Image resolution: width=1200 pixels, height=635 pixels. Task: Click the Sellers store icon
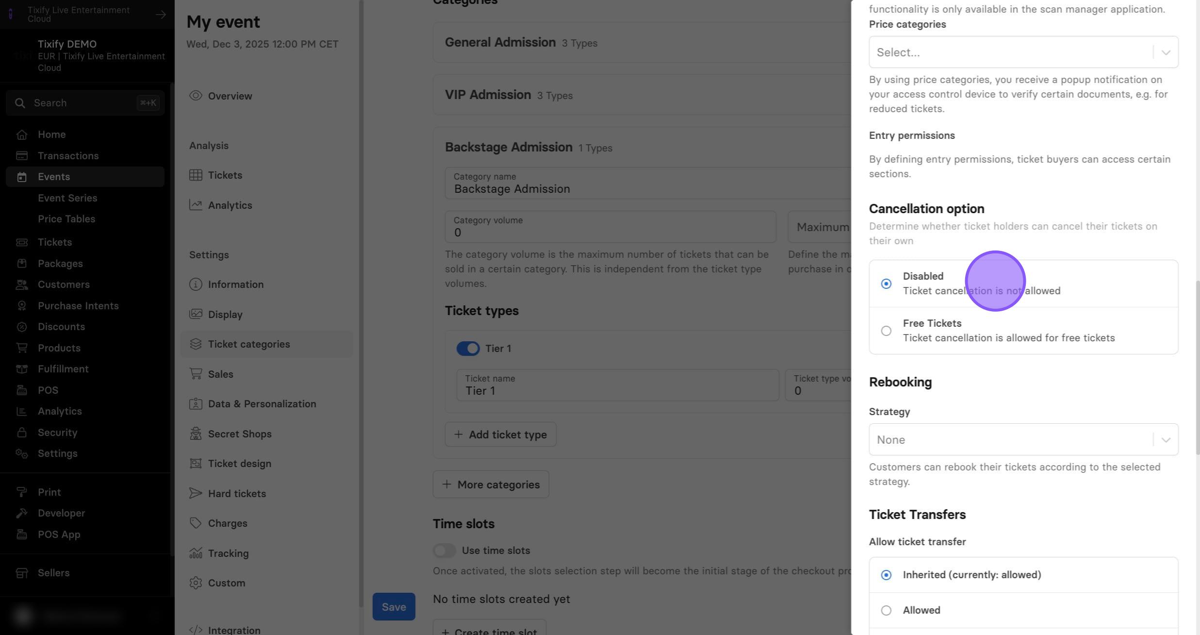(x=21, y=573)
